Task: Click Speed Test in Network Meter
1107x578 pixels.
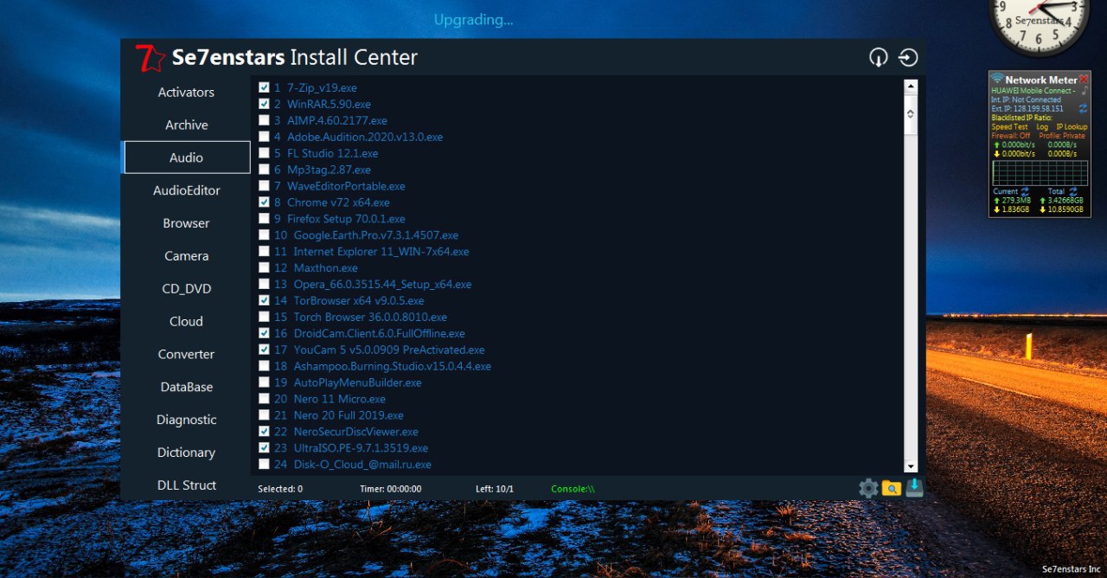Action: [1009, 127]
